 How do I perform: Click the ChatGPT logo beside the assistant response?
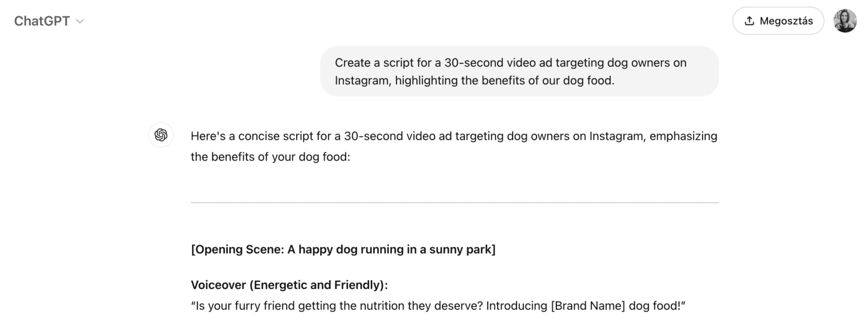[x=161, y=135]
